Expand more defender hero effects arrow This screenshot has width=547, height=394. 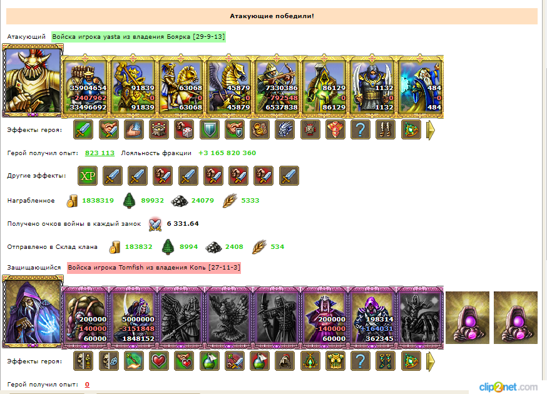click(431, 361)
